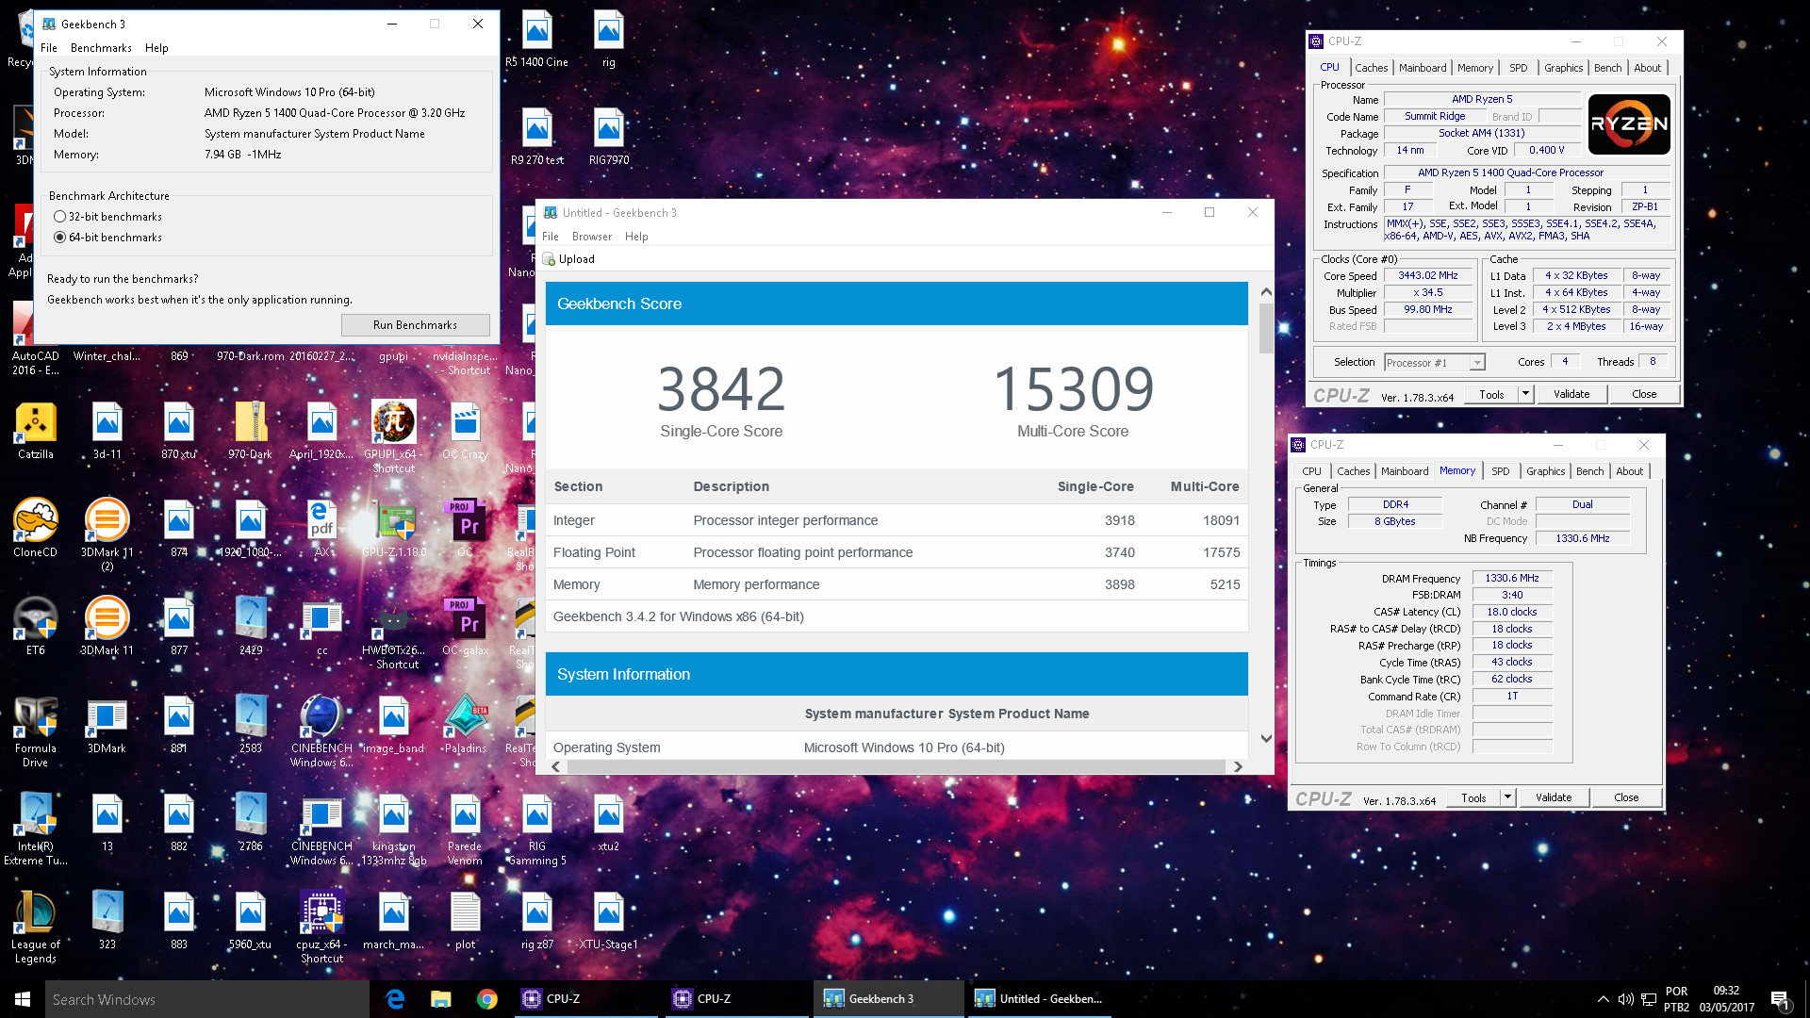
Task: Click the volume icon in system tray
Action: (x=1625, y=999)
